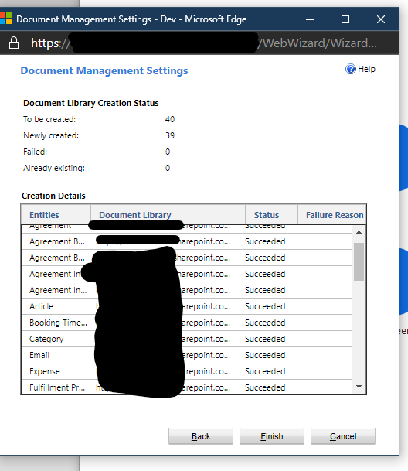Click the Creation Details scrollbar thumb
408x471 pixels.
pos(359,261)
